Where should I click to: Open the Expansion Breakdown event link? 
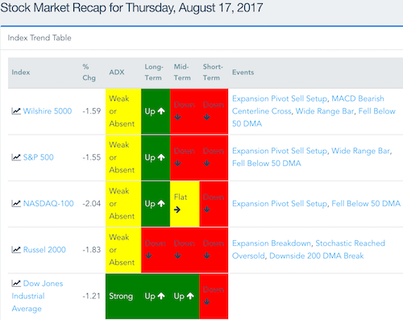272,243
